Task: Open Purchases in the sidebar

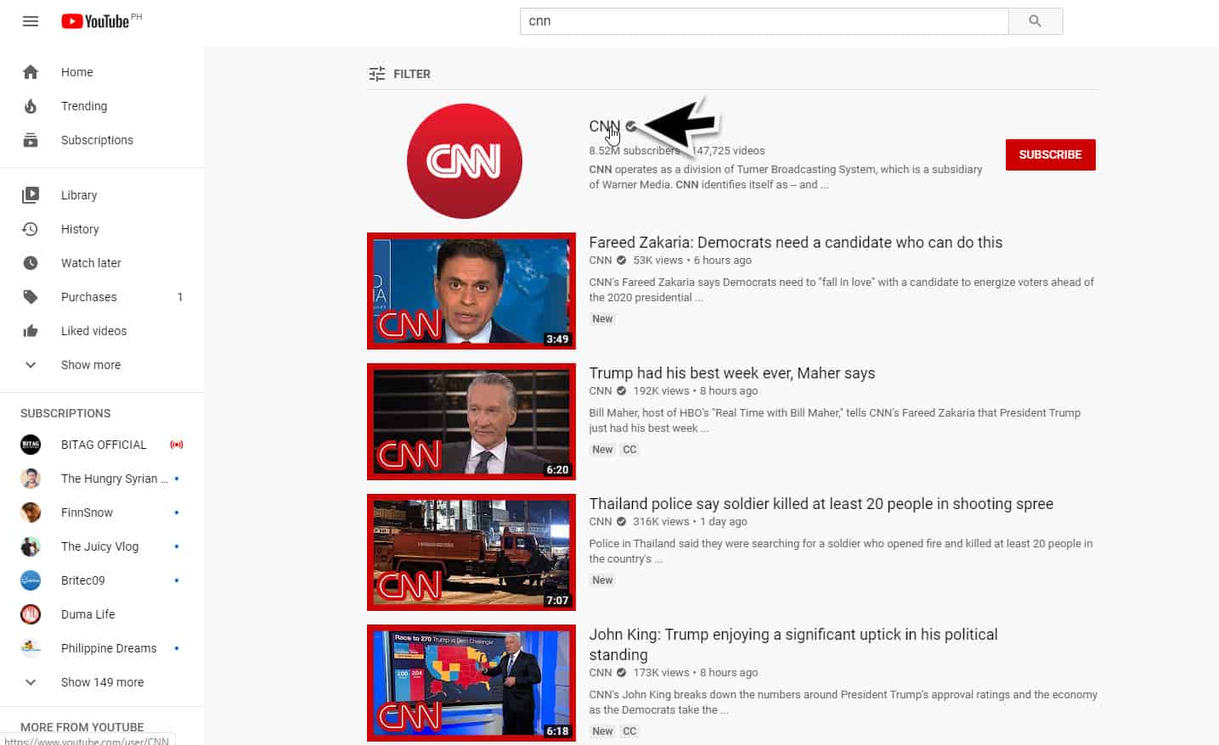Action: [102, 297]
